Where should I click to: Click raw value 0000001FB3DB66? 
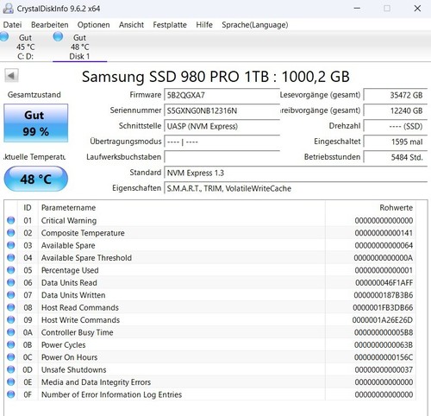[383, 307]
